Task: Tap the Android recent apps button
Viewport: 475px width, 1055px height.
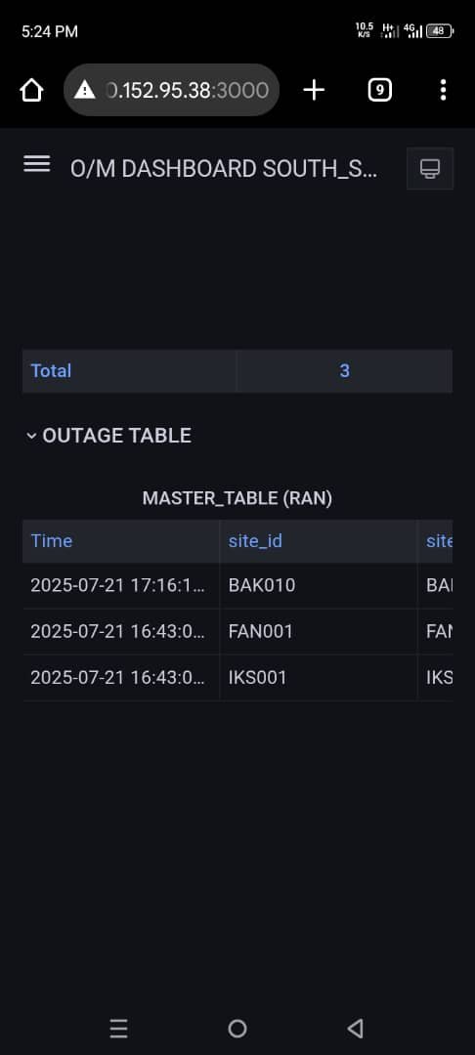Action: 118,1028
